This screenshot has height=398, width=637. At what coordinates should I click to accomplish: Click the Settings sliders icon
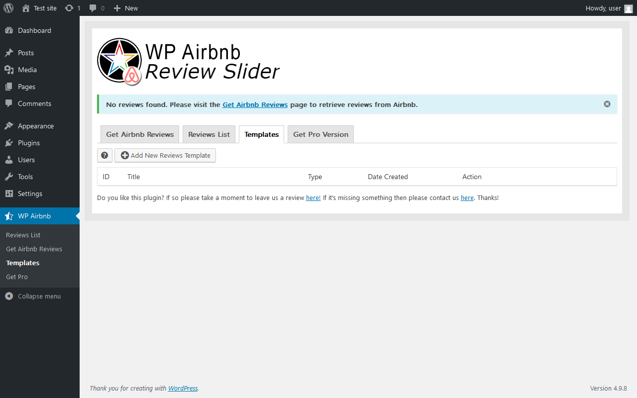pos(9,194)
